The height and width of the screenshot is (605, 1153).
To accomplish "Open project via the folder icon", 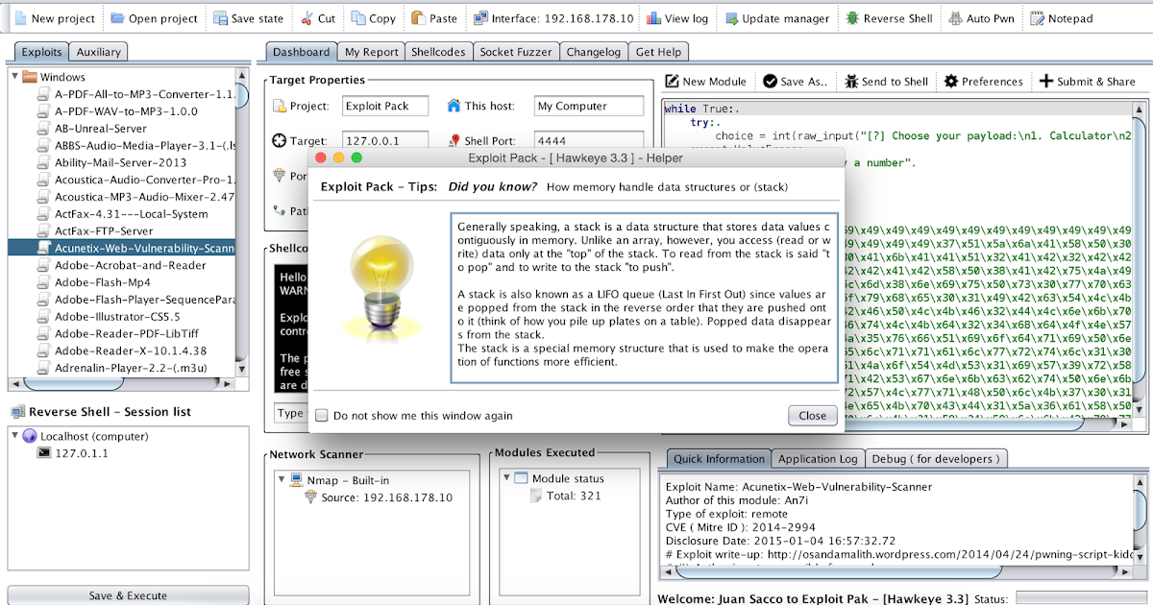I will point(116,18).
